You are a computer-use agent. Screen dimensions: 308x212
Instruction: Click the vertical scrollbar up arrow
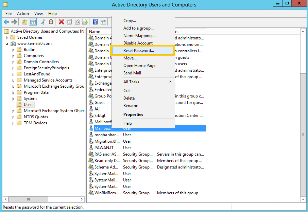point(303,31)
